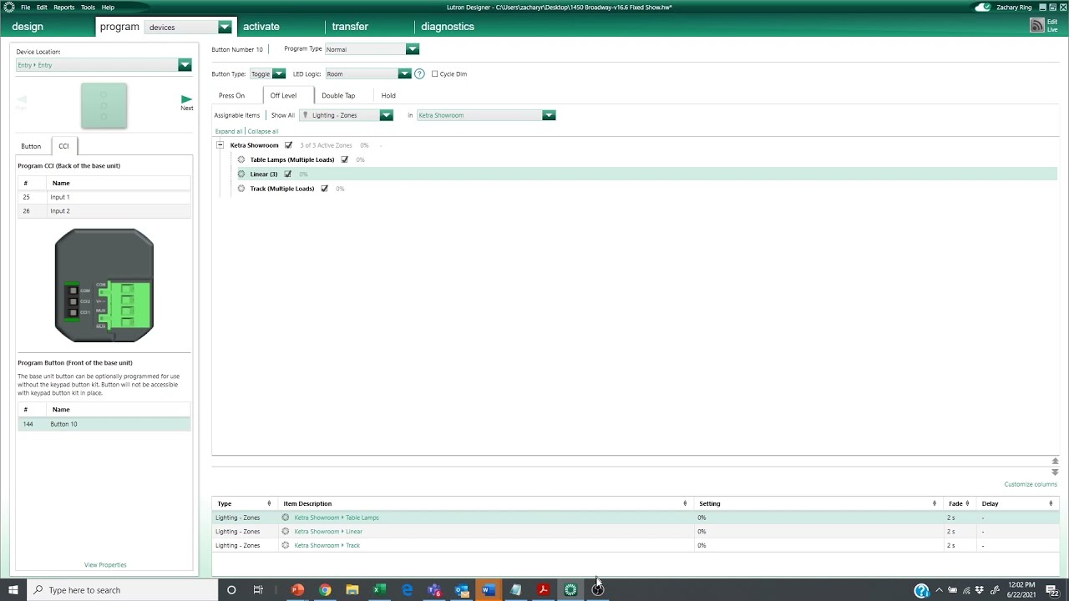Click View Properties link
The height and width of the screenshot is (601, 1069).
105,565
